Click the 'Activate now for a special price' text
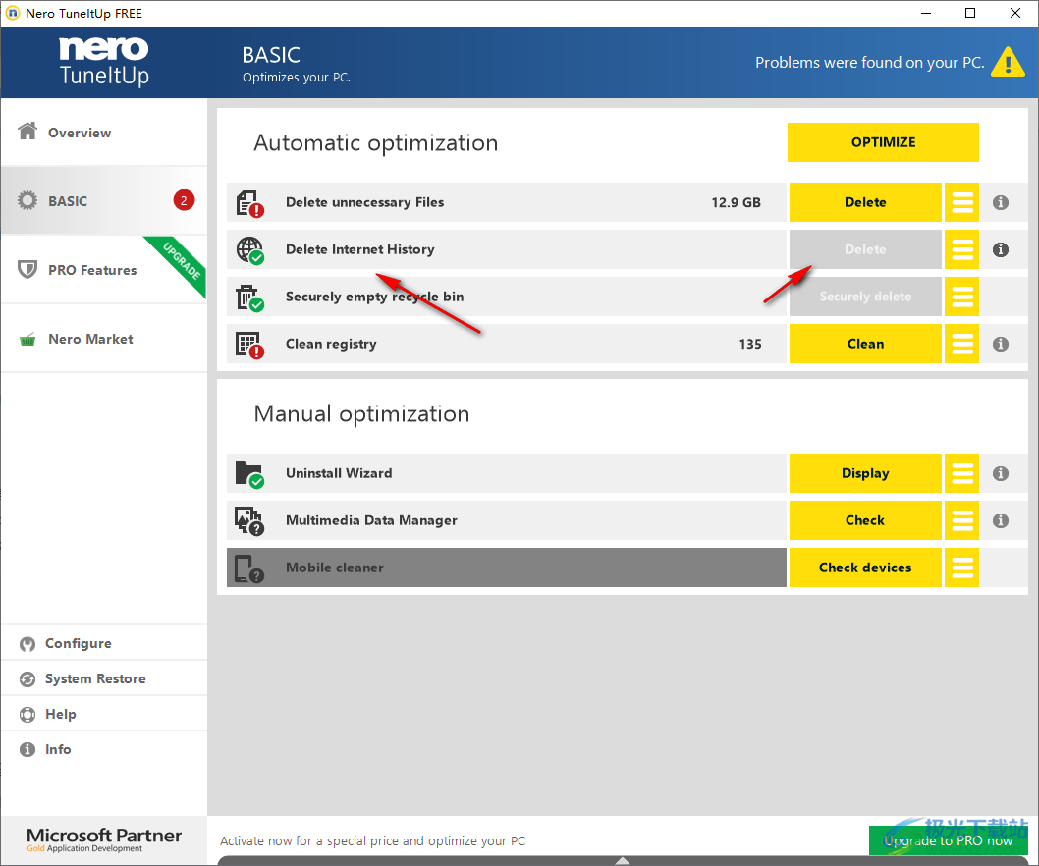 (372, 840)
